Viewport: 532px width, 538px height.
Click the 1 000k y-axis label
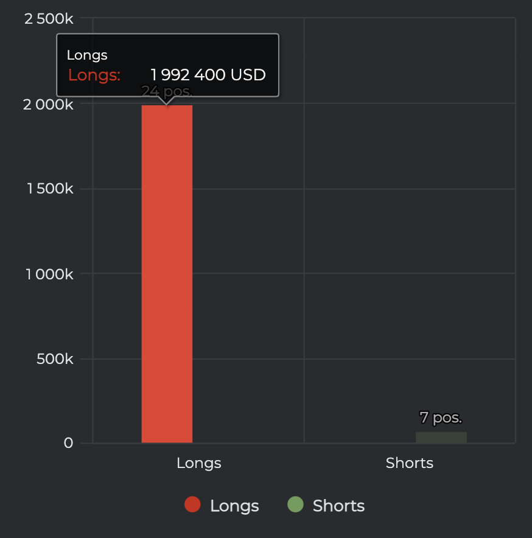50,274
